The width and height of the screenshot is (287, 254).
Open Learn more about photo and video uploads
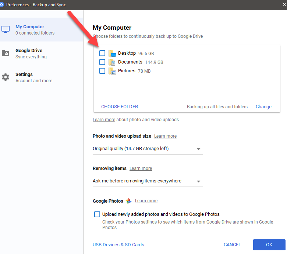click(104, 120)
